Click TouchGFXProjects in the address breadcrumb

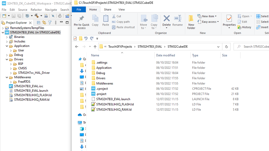(x=120, y=46)
